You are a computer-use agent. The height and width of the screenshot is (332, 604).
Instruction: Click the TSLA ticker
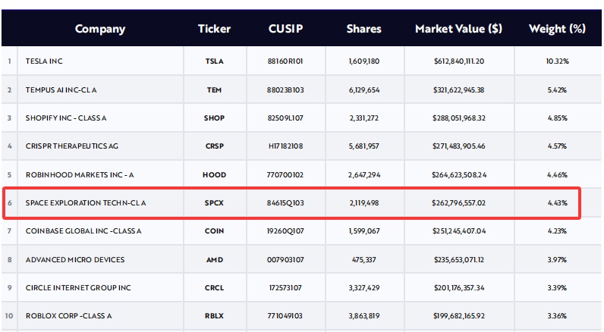click(214, 61)
